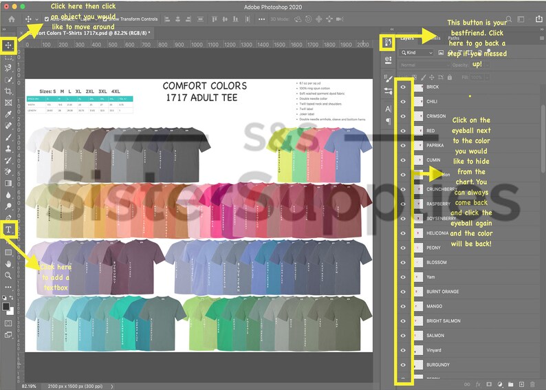Select the Brush tool
The height and width of the screenshot is (390, 546).
(x=8, y=137)
